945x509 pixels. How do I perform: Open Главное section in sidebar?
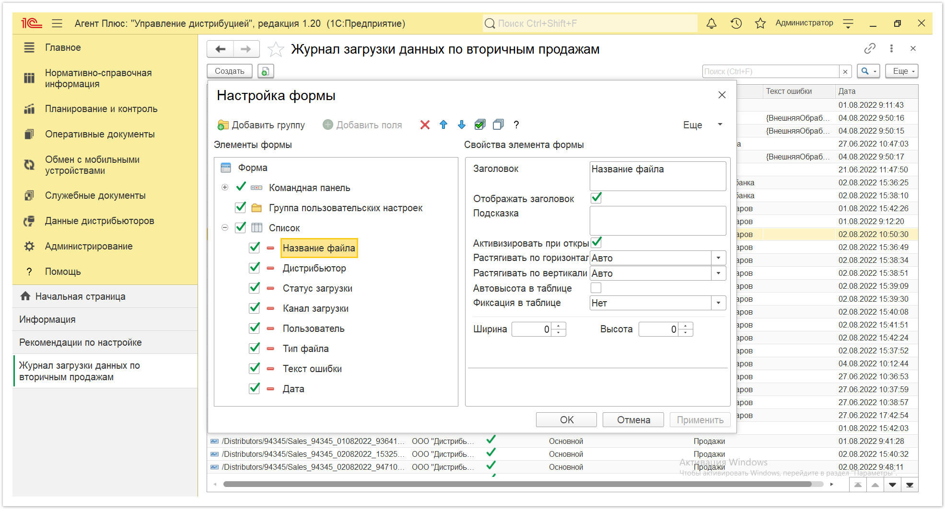[x=63, y=47]
